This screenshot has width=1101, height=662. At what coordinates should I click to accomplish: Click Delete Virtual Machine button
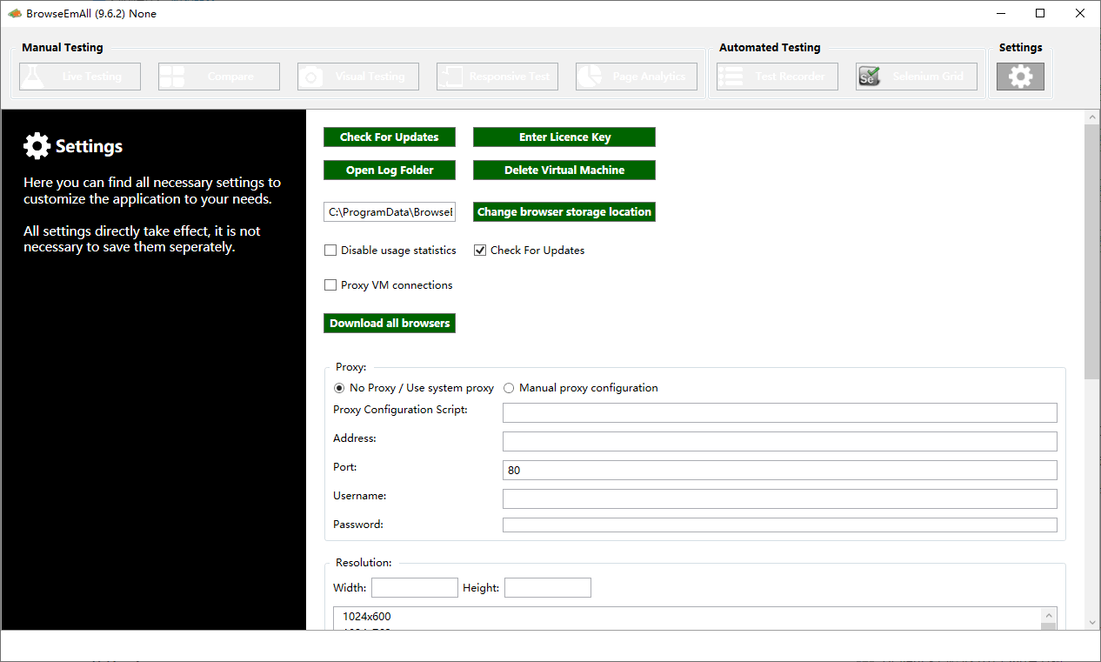[x=564, y=171]
